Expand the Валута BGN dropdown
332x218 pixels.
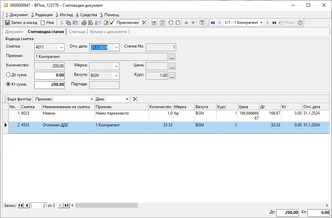(116, 75)
